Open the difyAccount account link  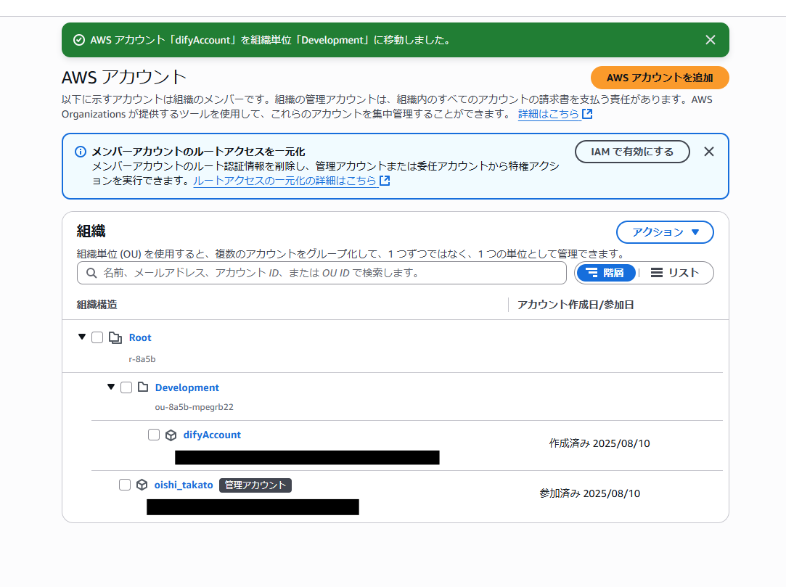pos(212,435)
